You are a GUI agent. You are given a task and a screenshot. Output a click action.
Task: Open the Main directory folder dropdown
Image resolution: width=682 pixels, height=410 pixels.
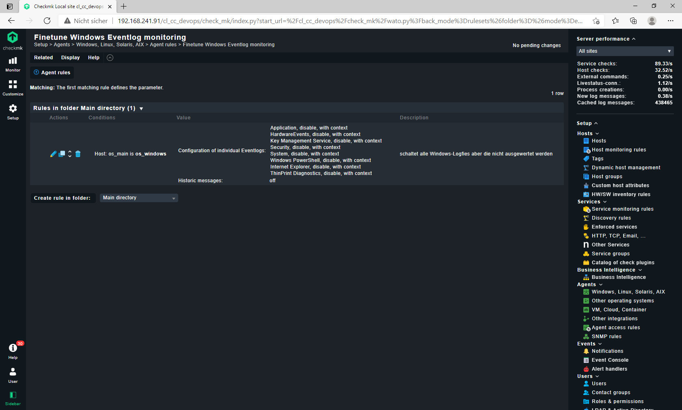coord(138,198)
